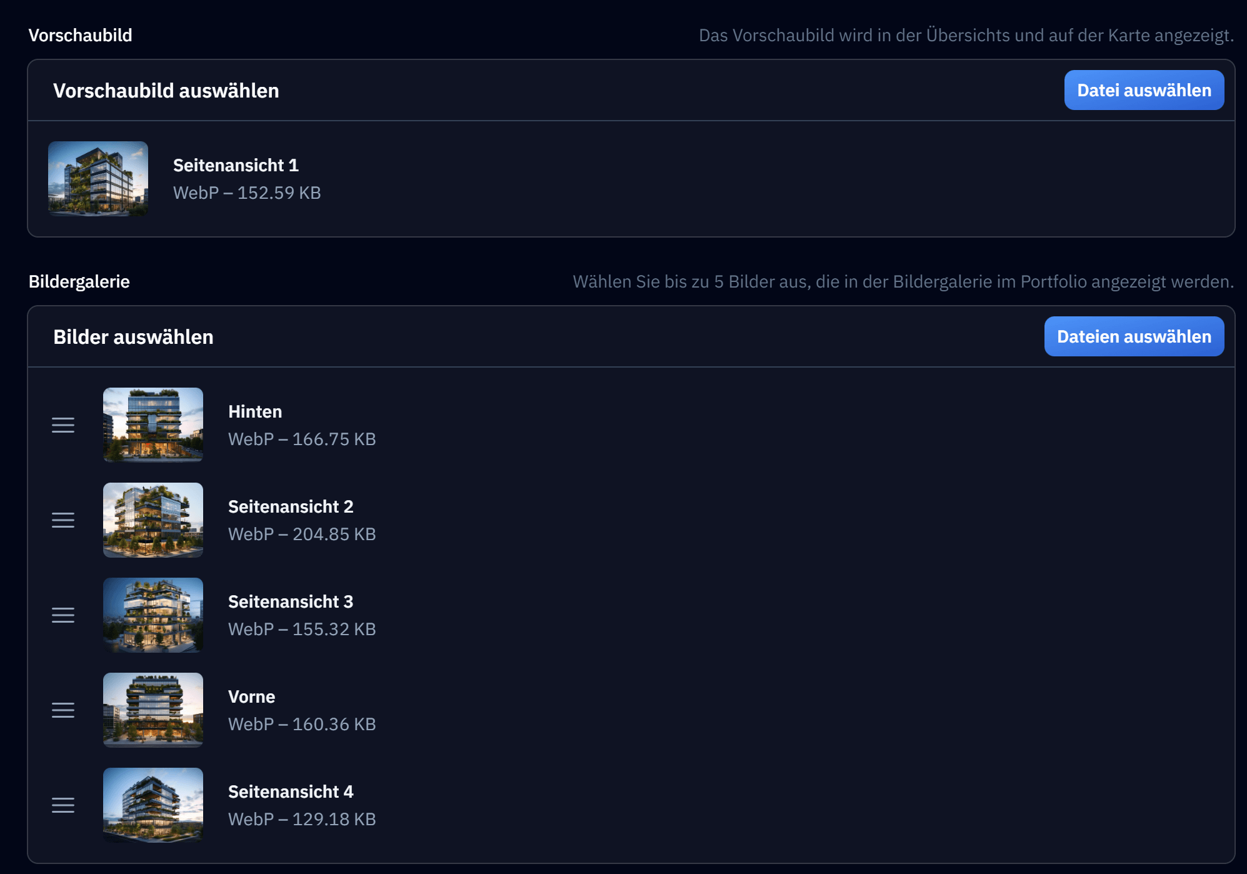Click the Hinten file name
Image resolution: width=1247 pixels, height=874 pixels.
click(x=255, y=411)
